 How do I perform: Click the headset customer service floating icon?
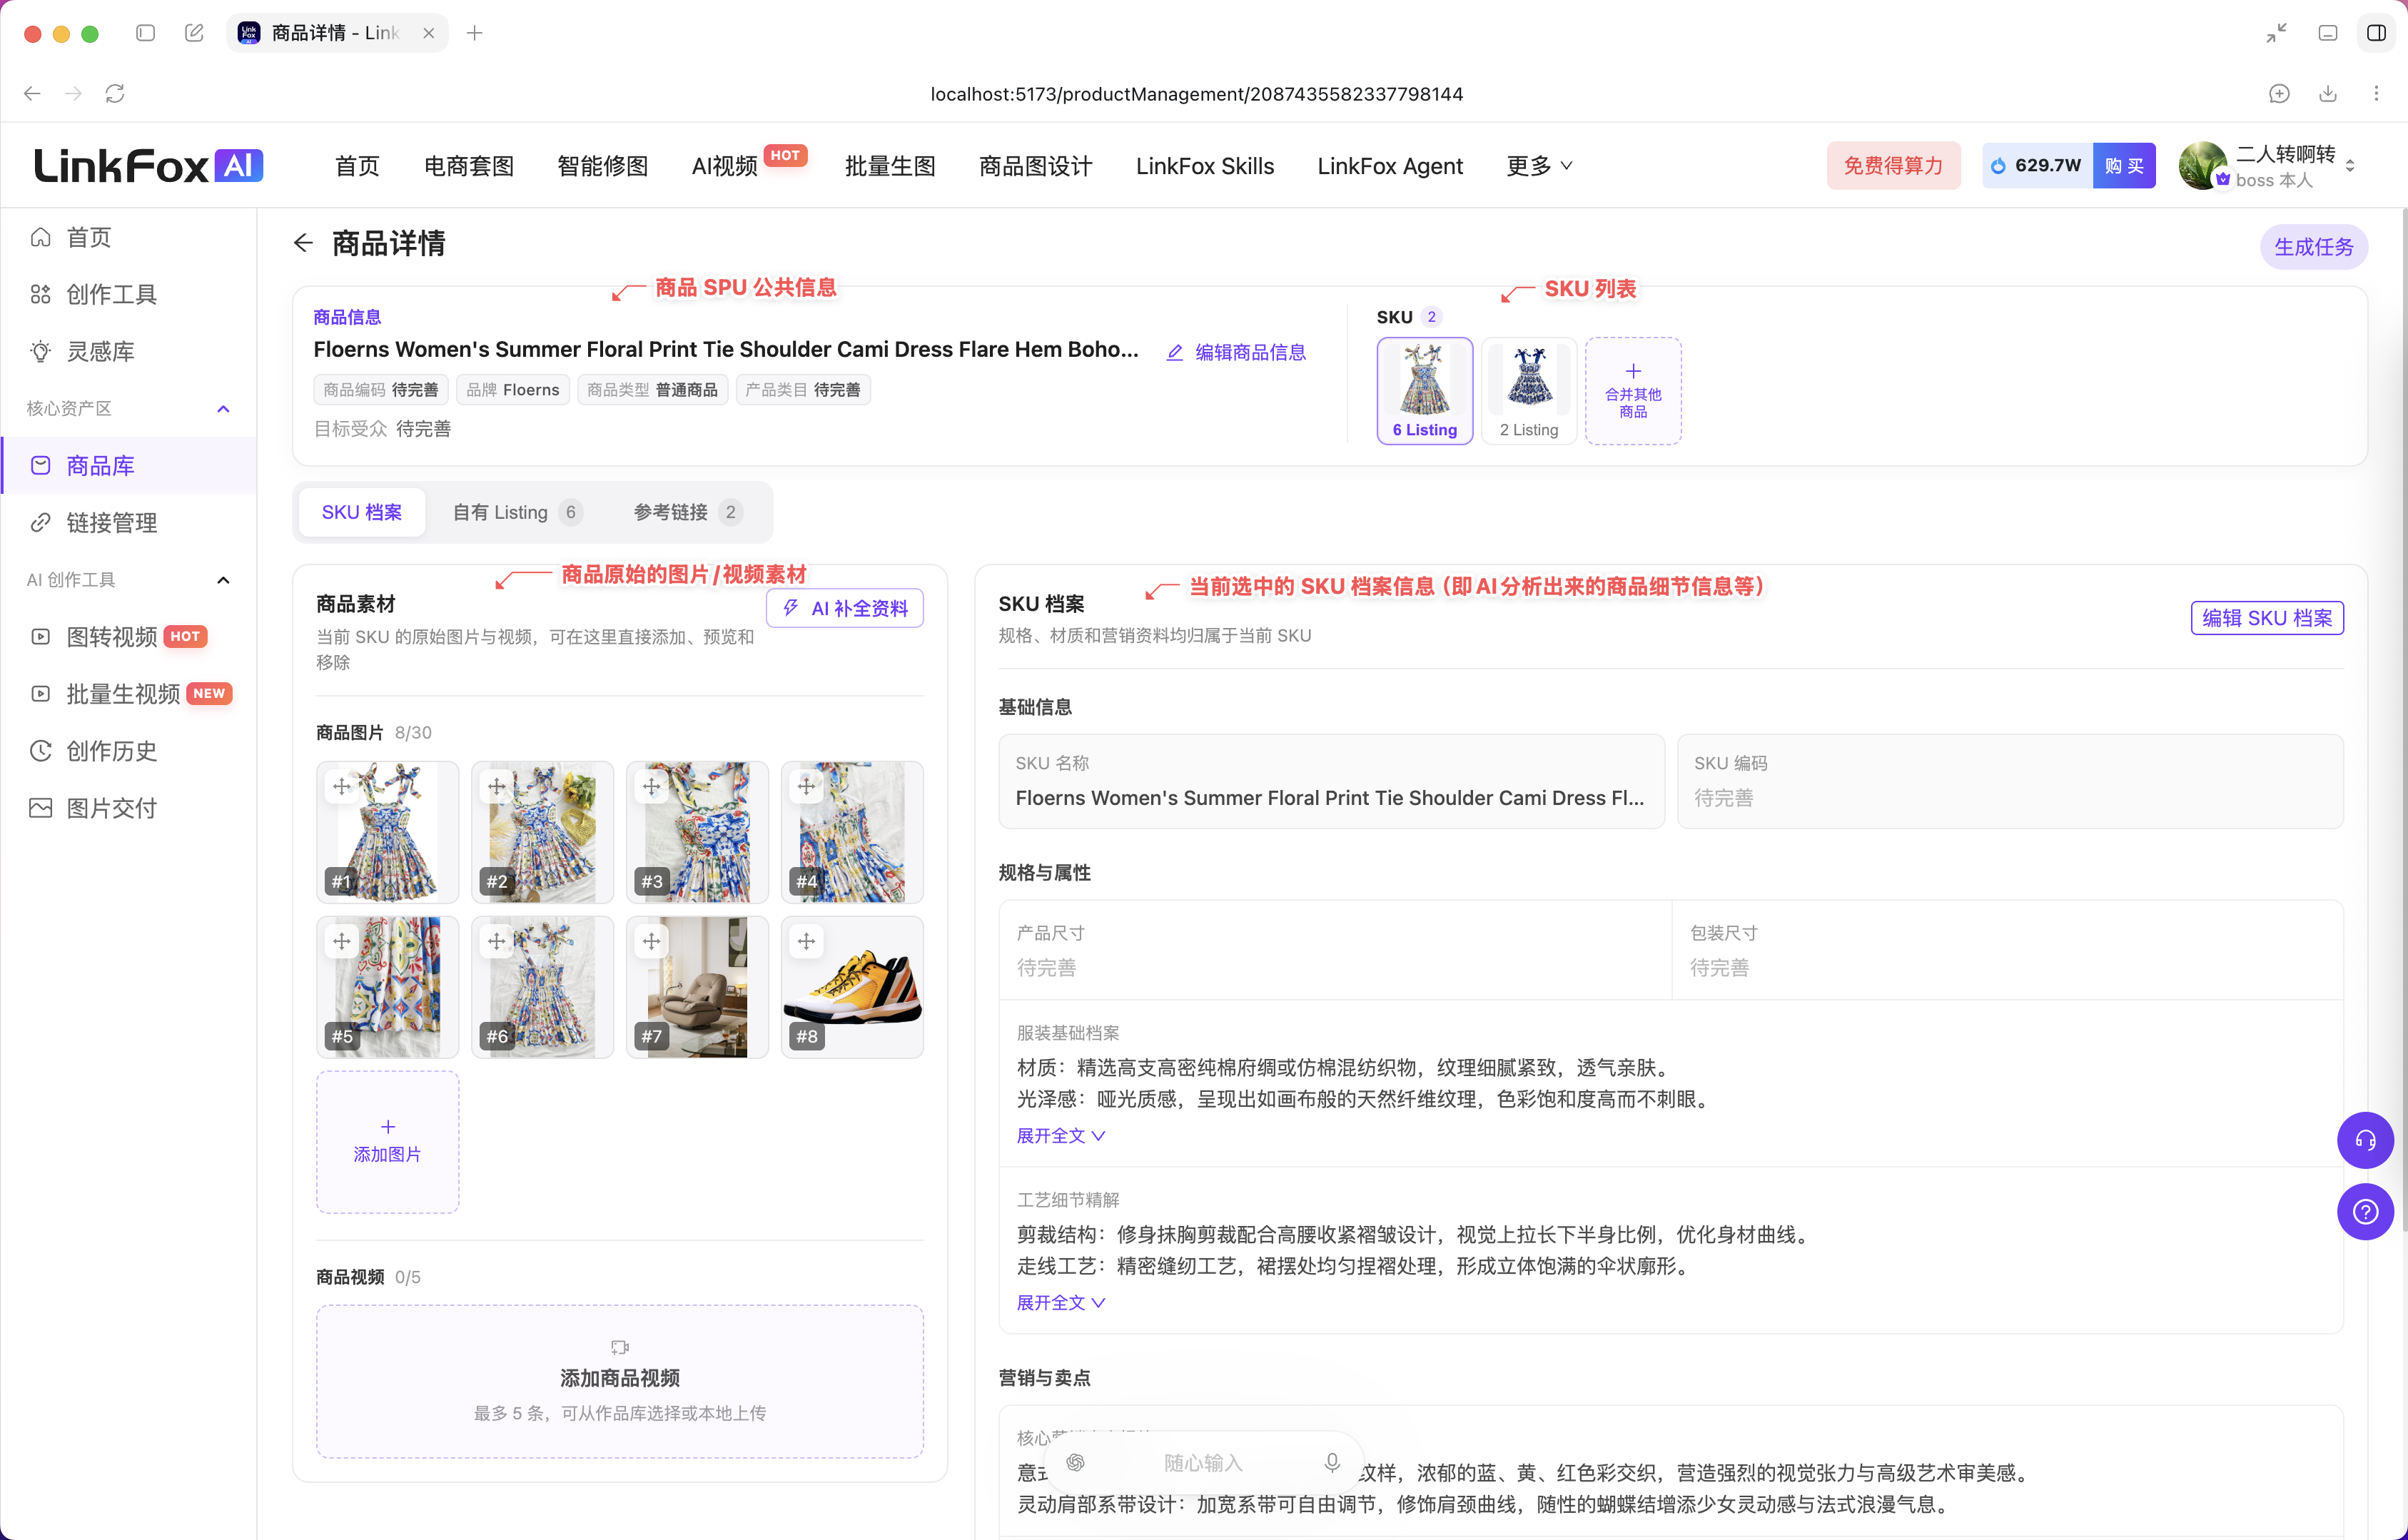click(2365, 1140)
